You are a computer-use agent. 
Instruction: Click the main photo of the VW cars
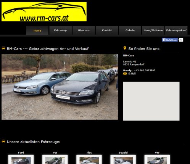pos(60,87)
